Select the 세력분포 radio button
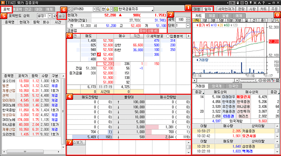Viewport: 281px width, 156px height. [148, 36]
